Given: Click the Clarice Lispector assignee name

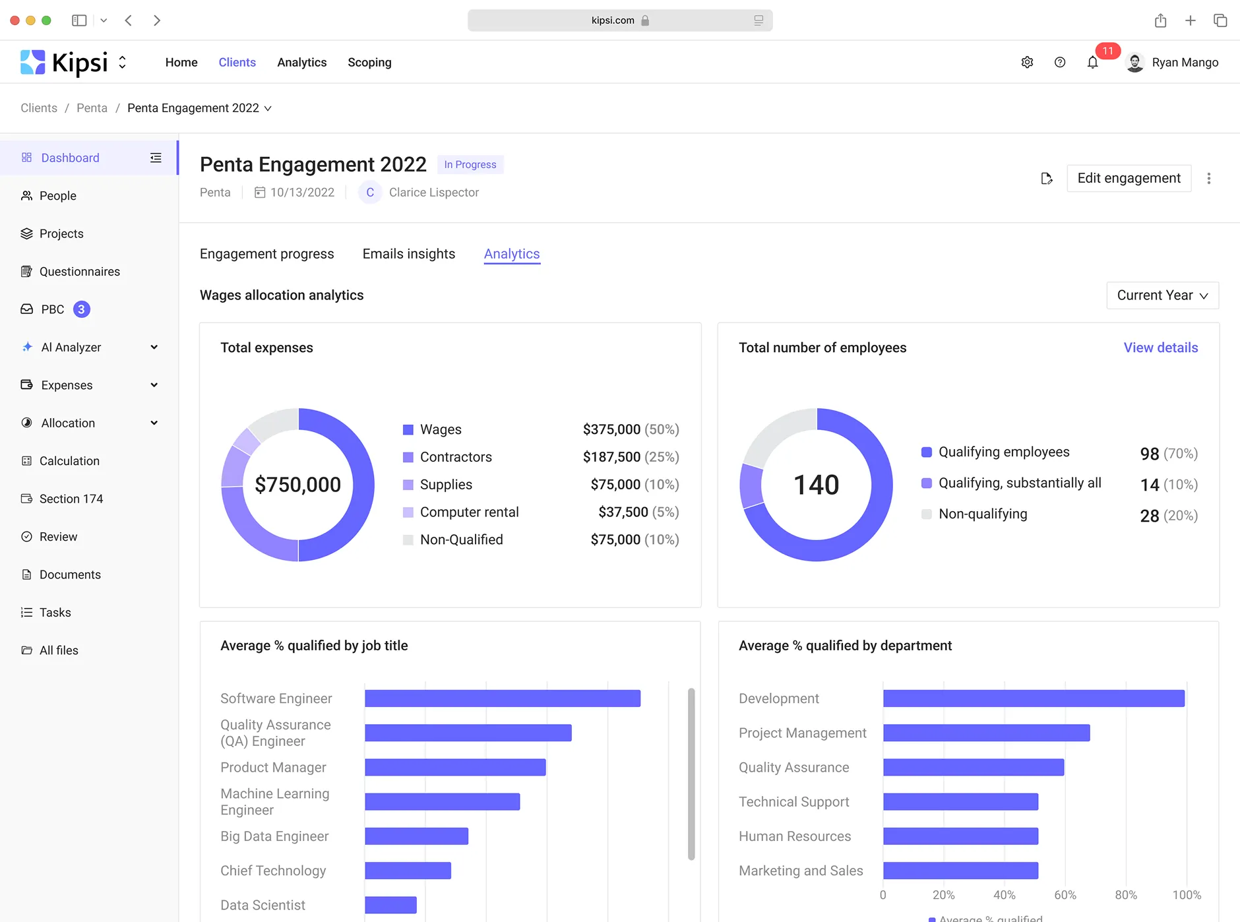Looking at the screenshot, I should click(434, 193).
